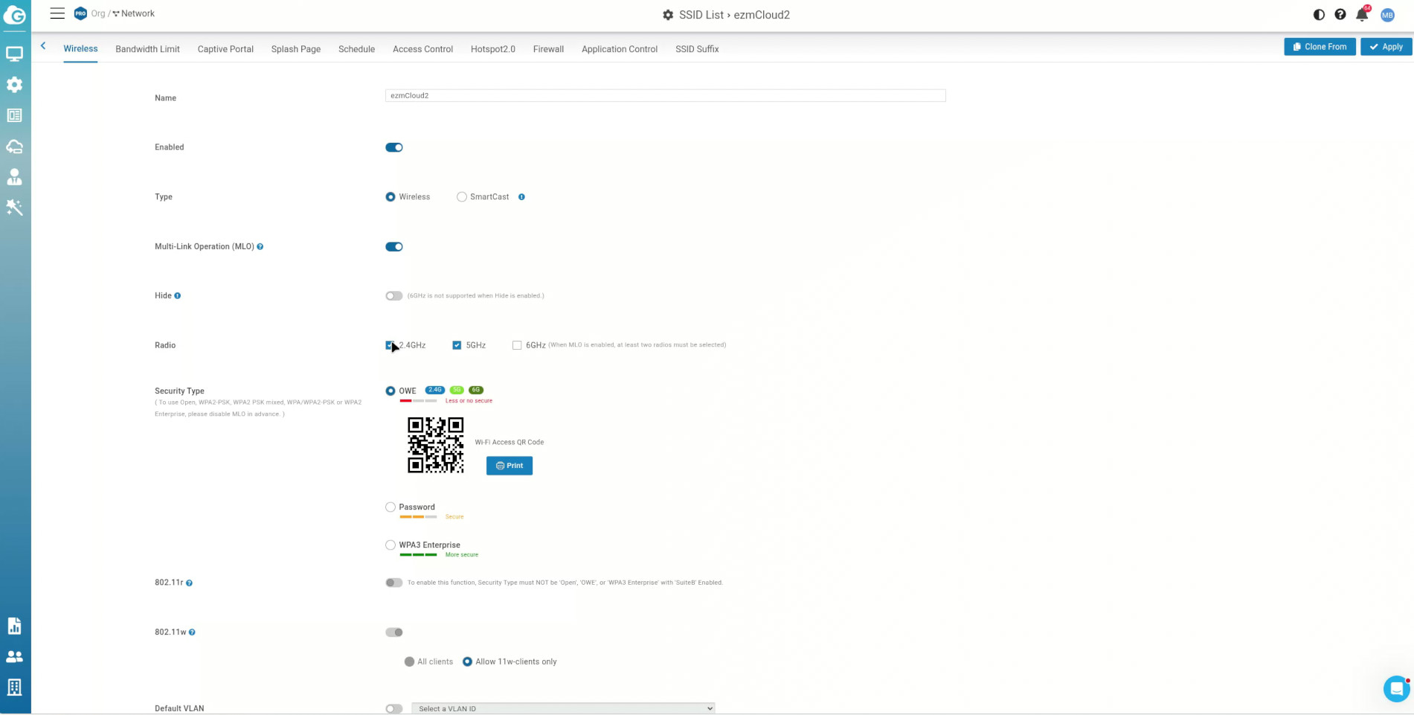Viewport: 1414px width, 715px height.
Task: Switch to the Splash Page tab
Action: click(296, 49)
